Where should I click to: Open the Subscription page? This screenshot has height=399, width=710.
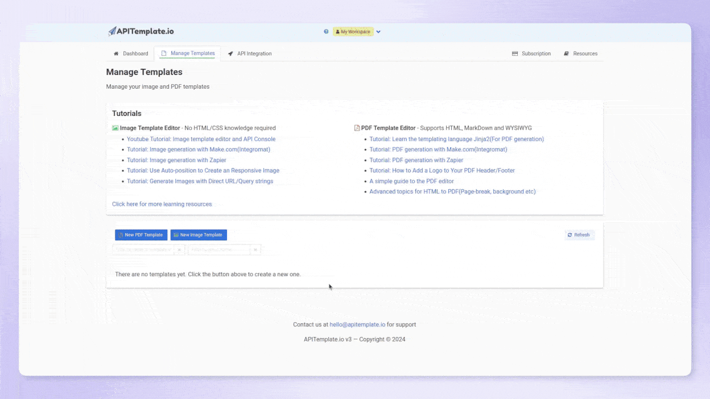531,53
